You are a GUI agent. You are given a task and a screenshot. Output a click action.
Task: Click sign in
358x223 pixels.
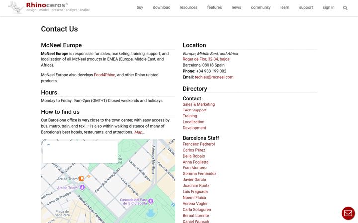(x=328, y=7)
